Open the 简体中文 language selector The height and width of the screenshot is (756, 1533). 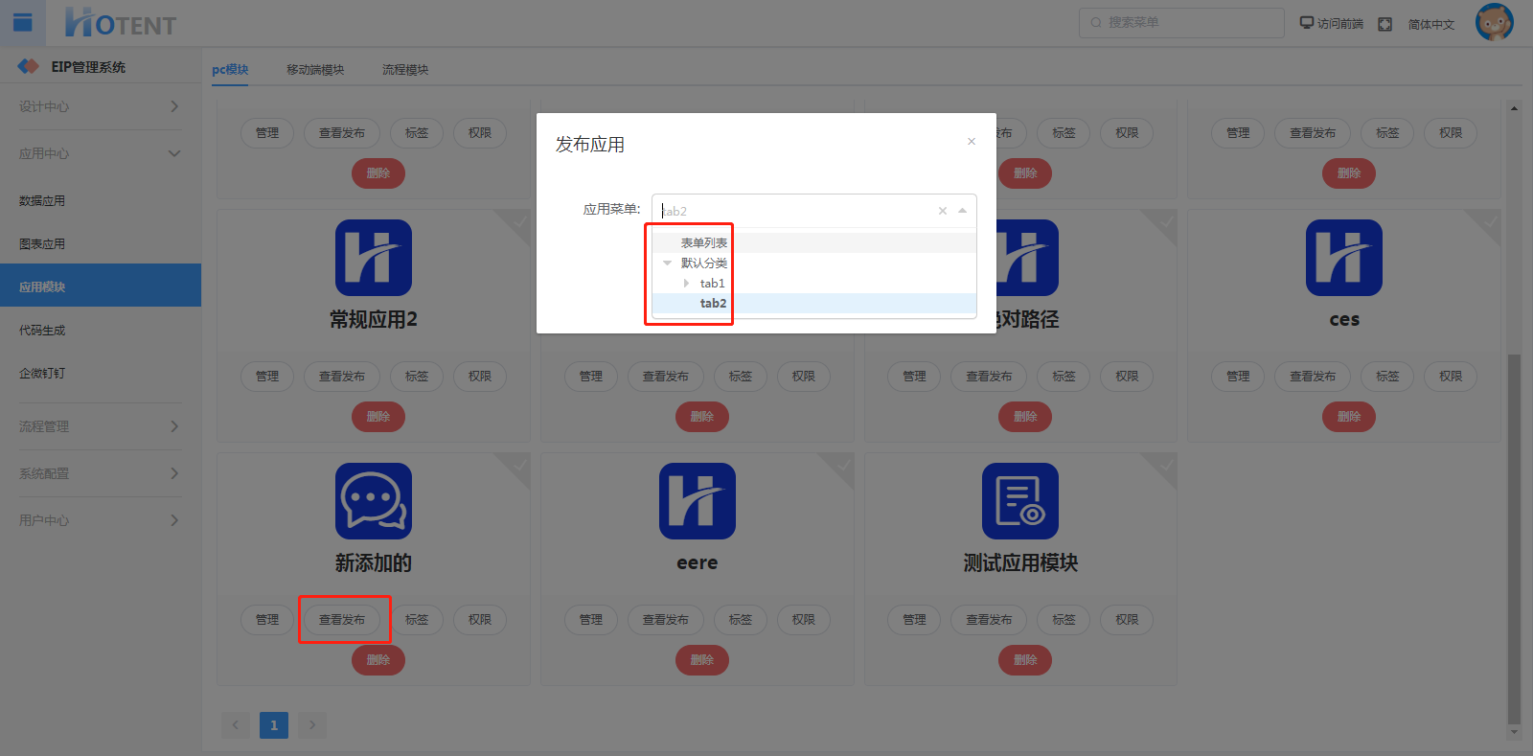[x=1431, y=24]
